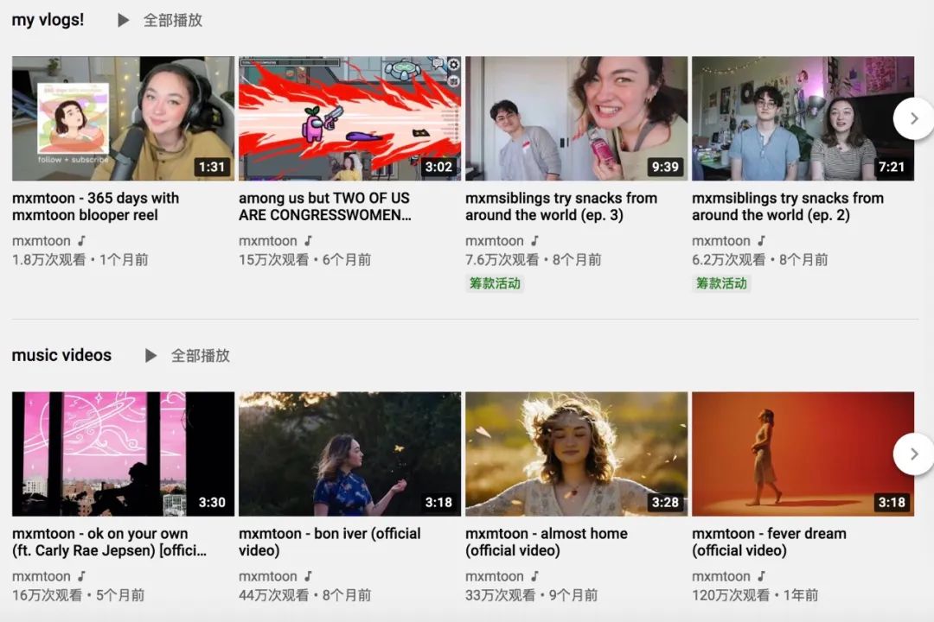The width and height of the screenshot is (934, 622).
Task: Click the play-all triangle icon beside my vlogs!
Action: (124, 20)
